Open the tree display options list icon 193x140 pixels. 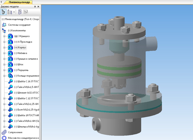tap(10, 12)
